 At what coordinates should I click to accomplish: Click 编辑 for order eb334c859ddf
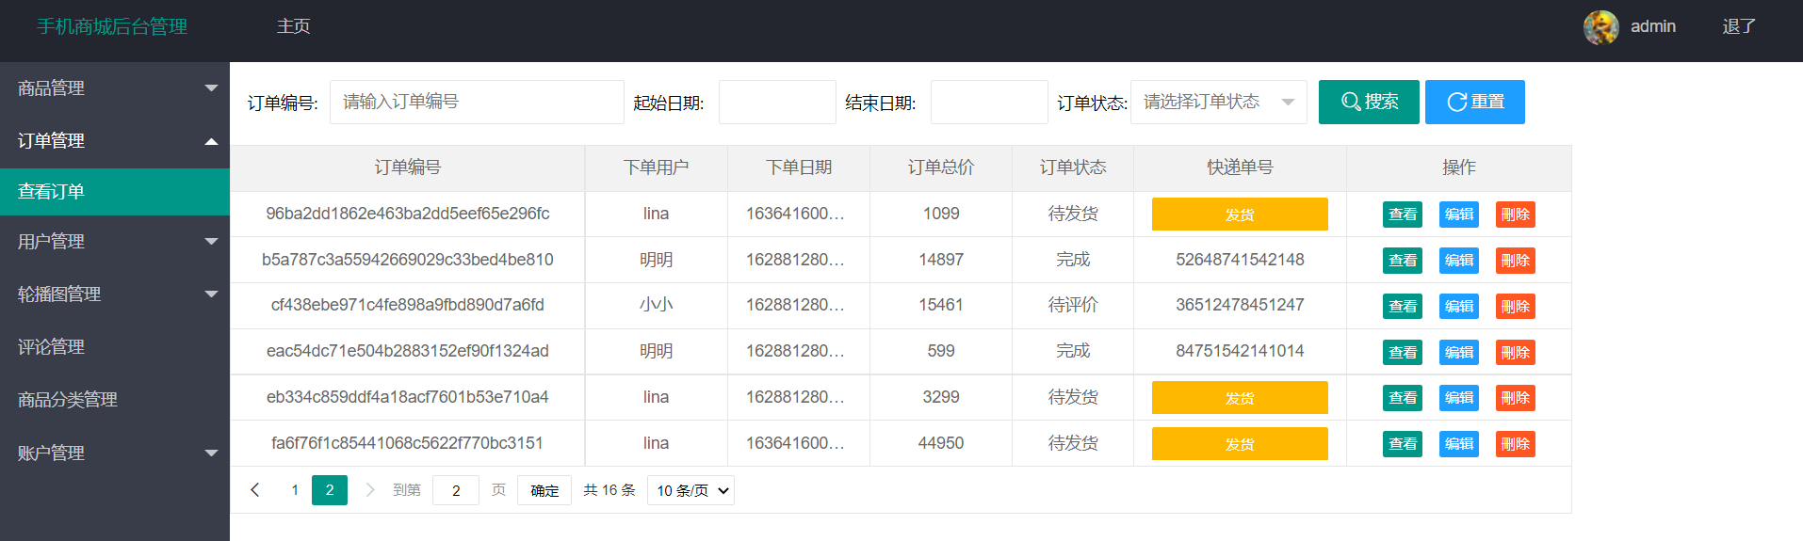pos(1459,398)
